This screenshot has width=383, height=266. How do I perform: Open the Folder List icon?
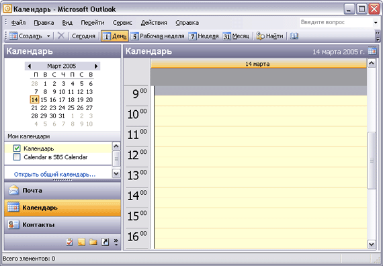[x=93, y=242]
